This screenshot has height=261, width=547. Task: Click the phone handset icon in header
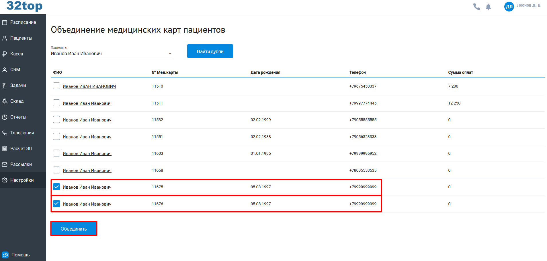point(476,7)
